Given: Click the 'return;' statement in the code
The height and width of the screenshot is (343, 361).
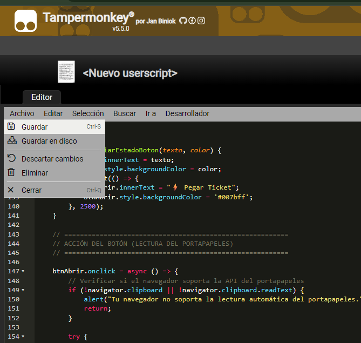Looking at the screenshot, I should (97, 308).
